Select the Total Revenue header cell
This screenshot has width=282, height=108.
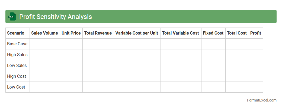pos(98,33)
